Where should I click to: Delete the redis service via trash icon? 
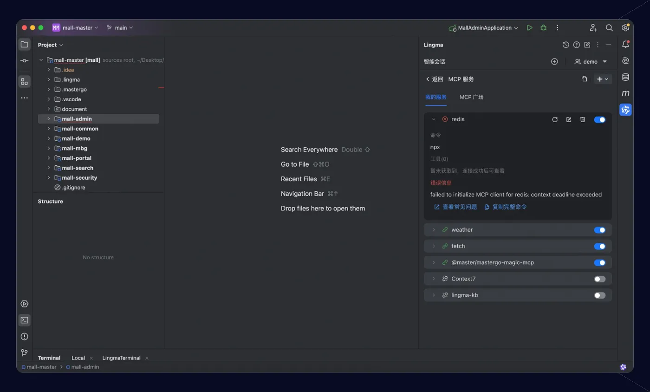(582, 119)
